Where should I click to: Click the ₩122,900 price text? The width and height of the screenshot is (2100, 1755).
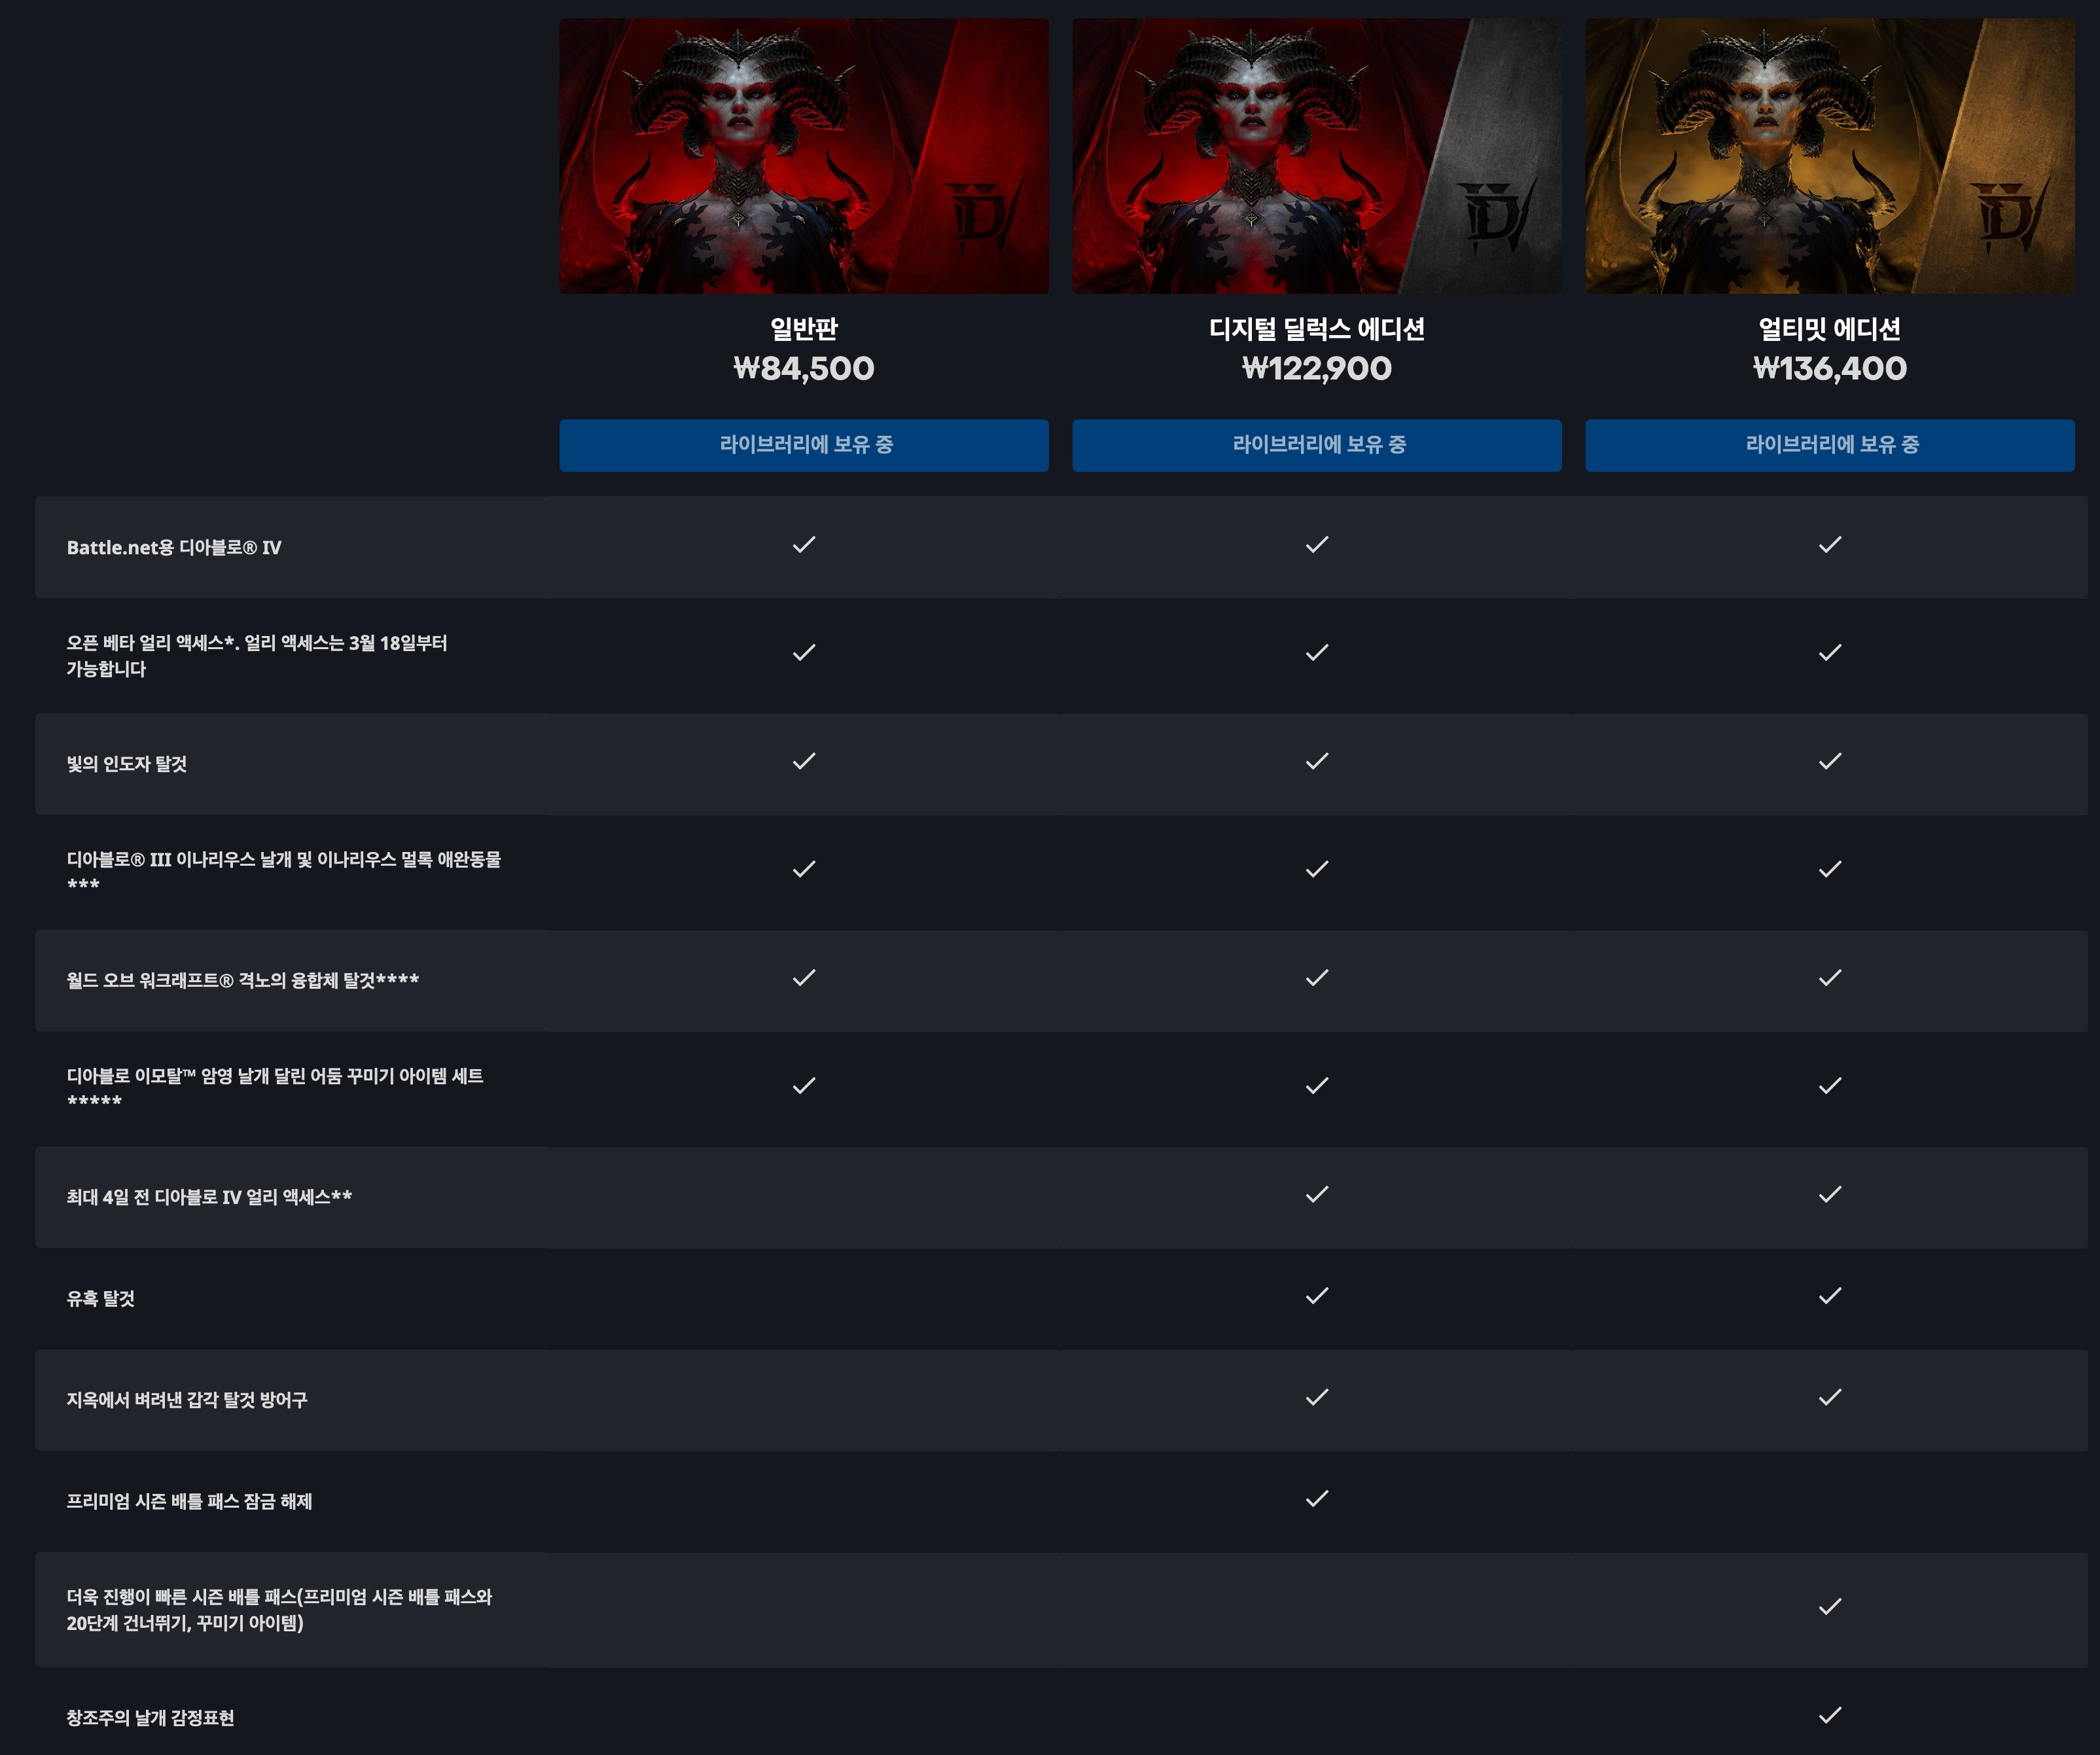1317,368
